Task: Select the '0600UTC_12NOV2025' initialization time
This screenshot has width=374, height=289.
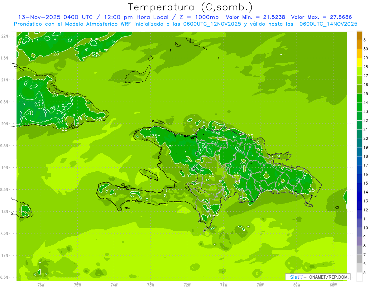Action: pos(212,24)
